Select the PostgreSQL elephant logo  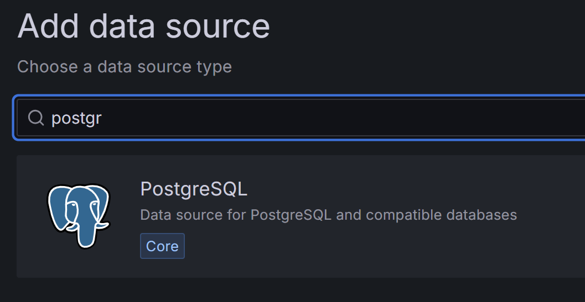click(x=79, y=216)
